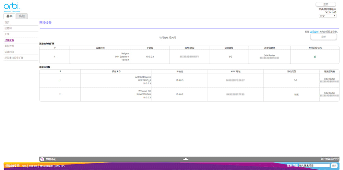Open the 中文 language dropdown
This screenshot has width=343, height=170.
[x=328, y=16]
